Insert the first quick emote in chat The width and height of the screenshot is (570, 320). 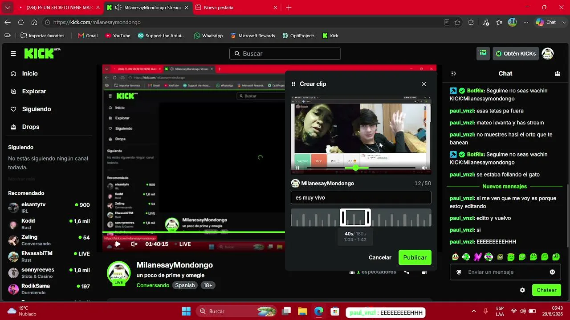[x=455, y=257]
